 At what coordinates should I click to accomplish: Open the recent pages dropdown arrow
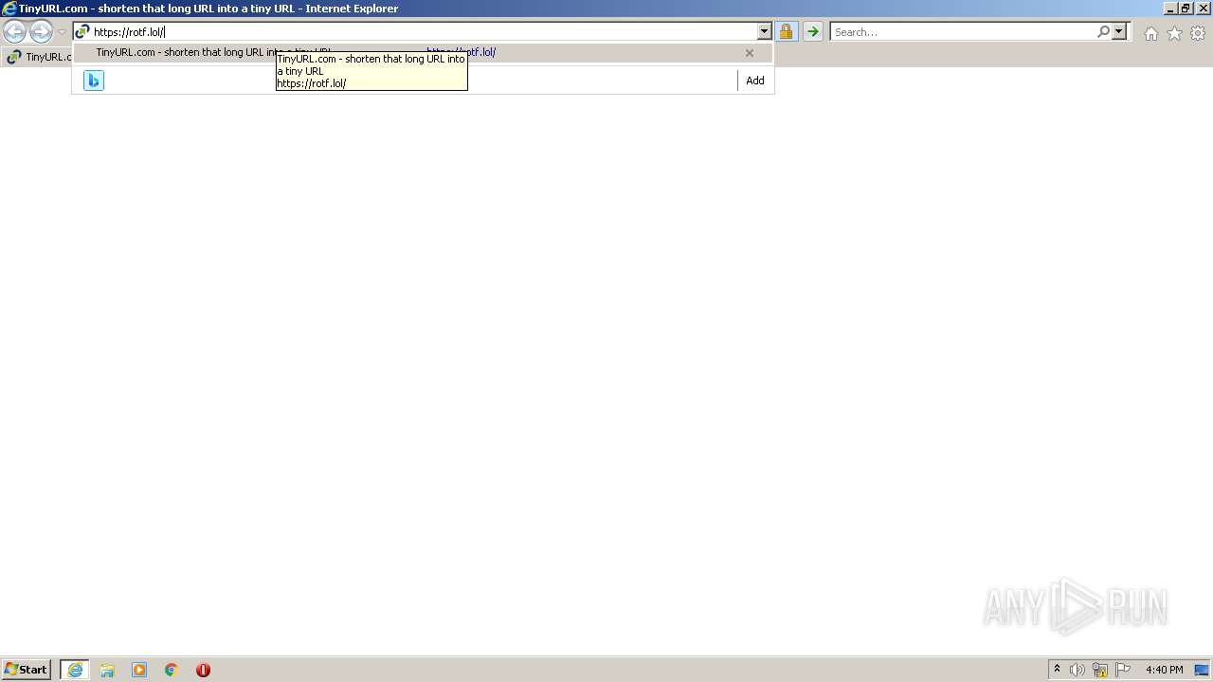click(x=62, y=32)
